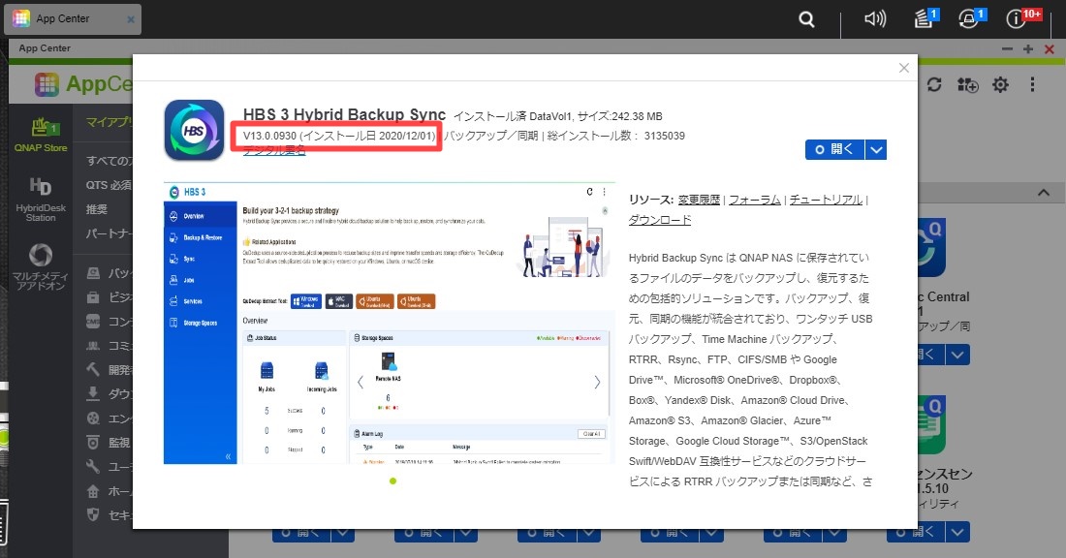This screenshot has height=558, width=1066.
Task: Collapse the section with the up chevron
Action: pyautogui.click(x=1044, y=193)
